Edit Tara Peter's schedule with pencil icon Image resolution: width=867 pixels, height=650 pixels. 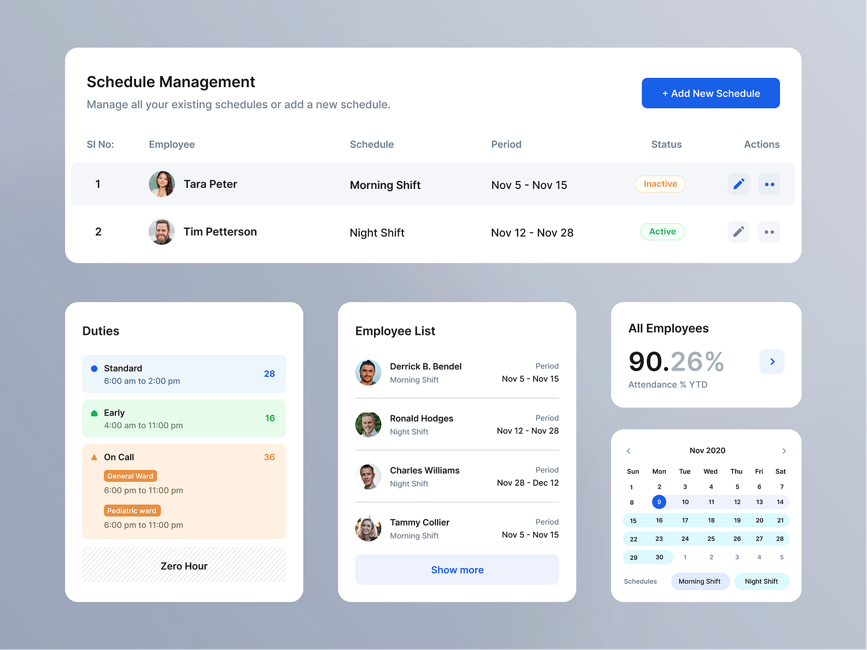click(x=738, y=184)
